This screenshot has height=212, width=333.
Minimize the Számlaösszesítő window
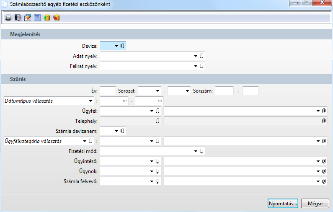[295, 3]
